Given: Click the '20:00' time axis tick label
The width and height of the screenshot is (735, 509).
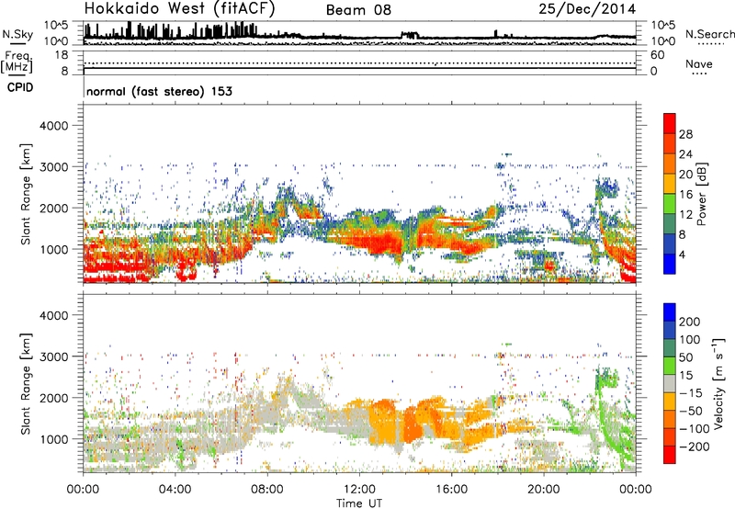Looking at the screenshot, I should pos(543,490).
